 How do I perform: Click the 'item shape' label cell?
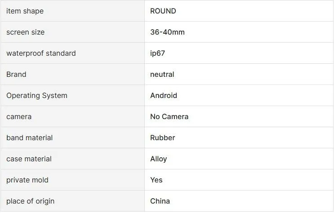[x=73, y=11]
